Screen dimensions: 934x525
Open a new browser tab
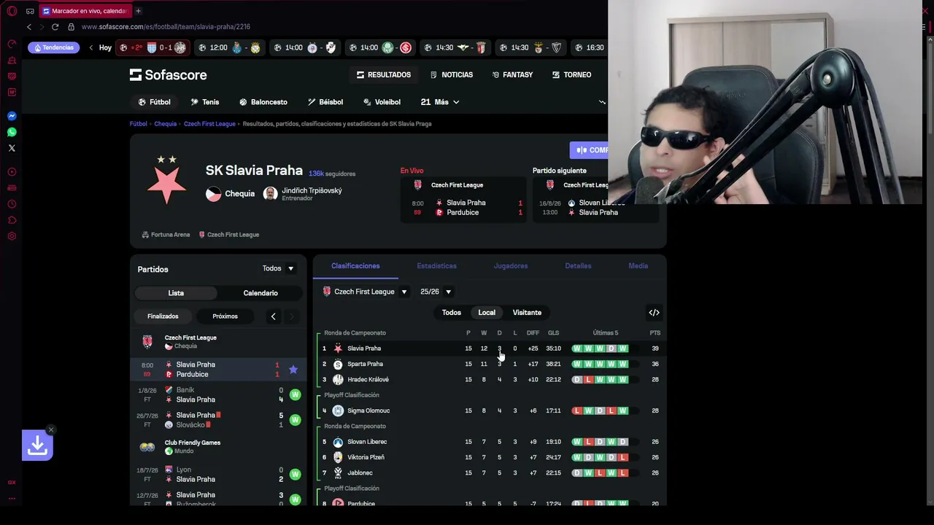pos(138,11)
